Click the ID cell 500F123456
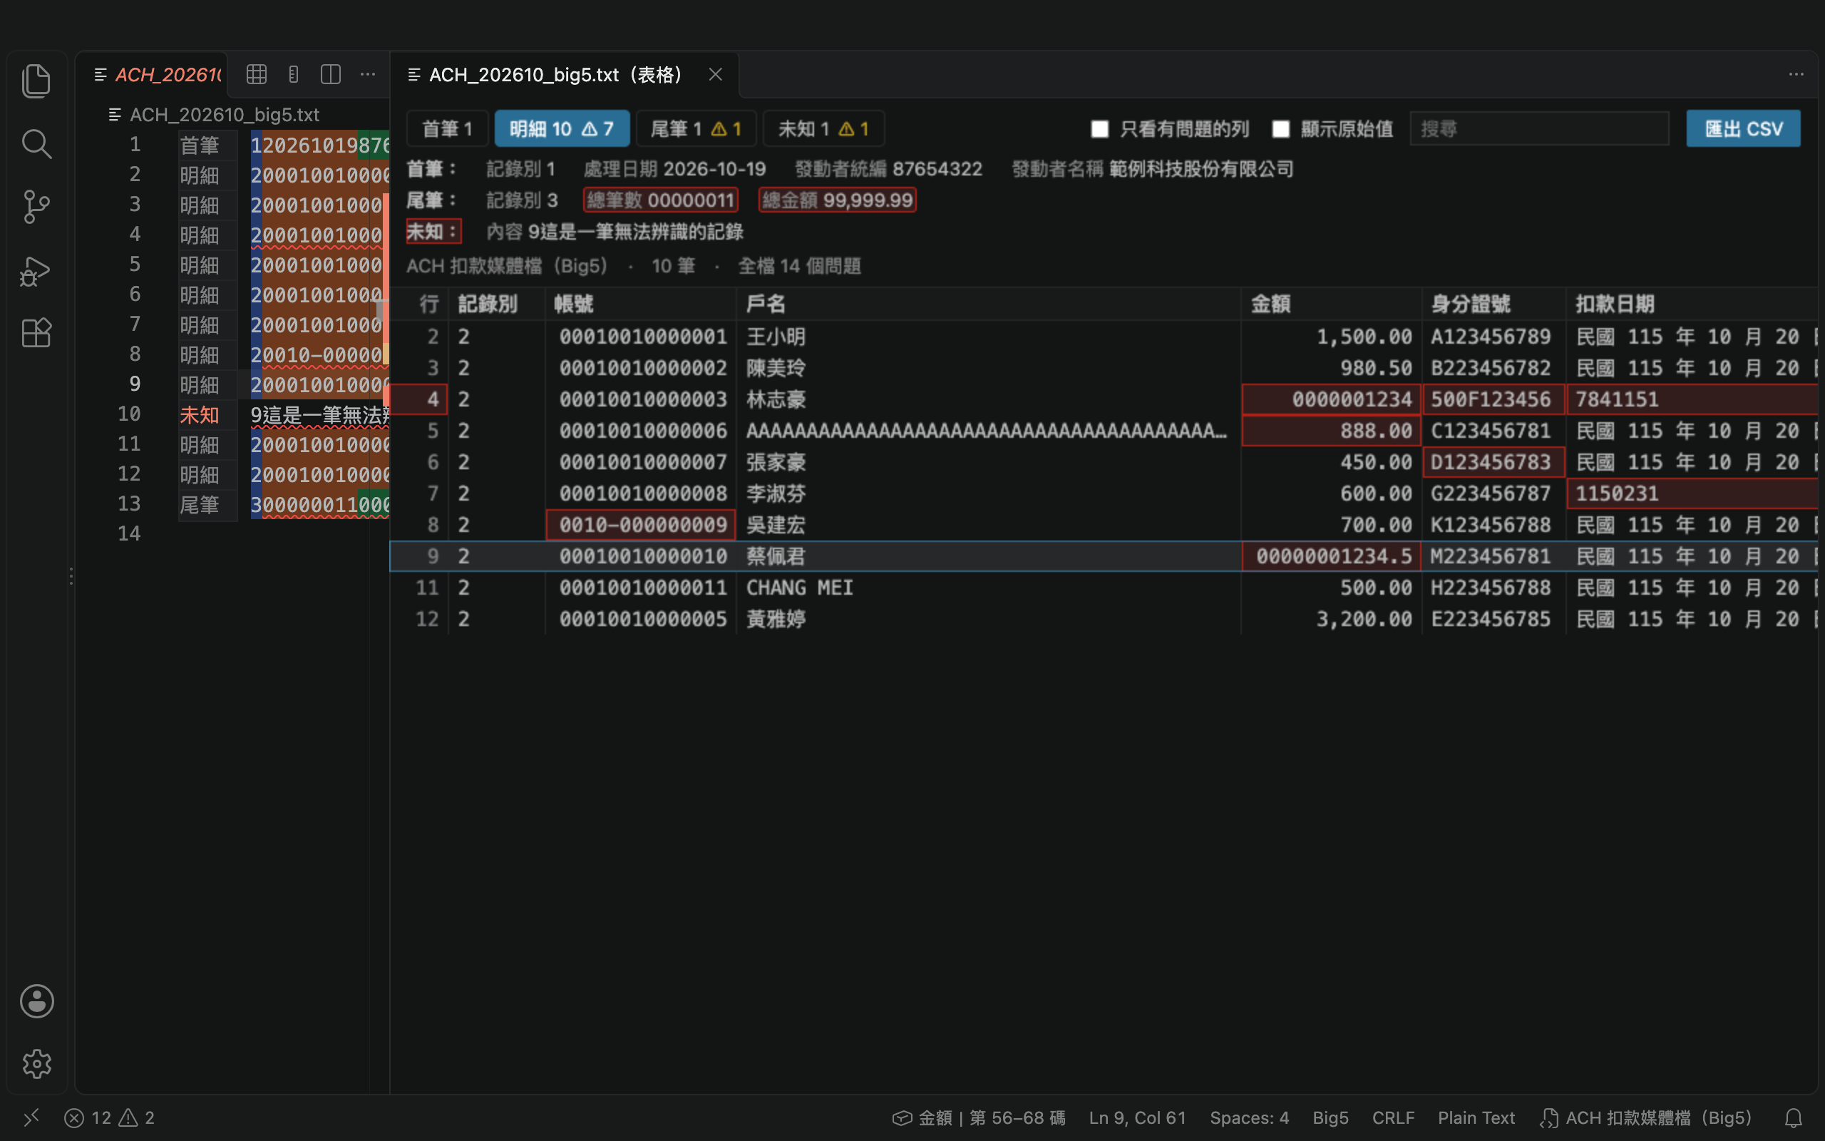The image size is (1825, 1141). point(1494,399)
